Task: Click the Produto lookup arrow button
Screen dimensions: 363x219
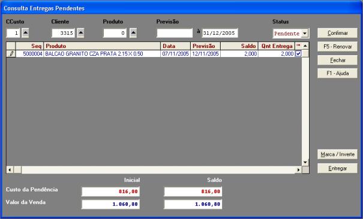Action: [x=133, y=33]
